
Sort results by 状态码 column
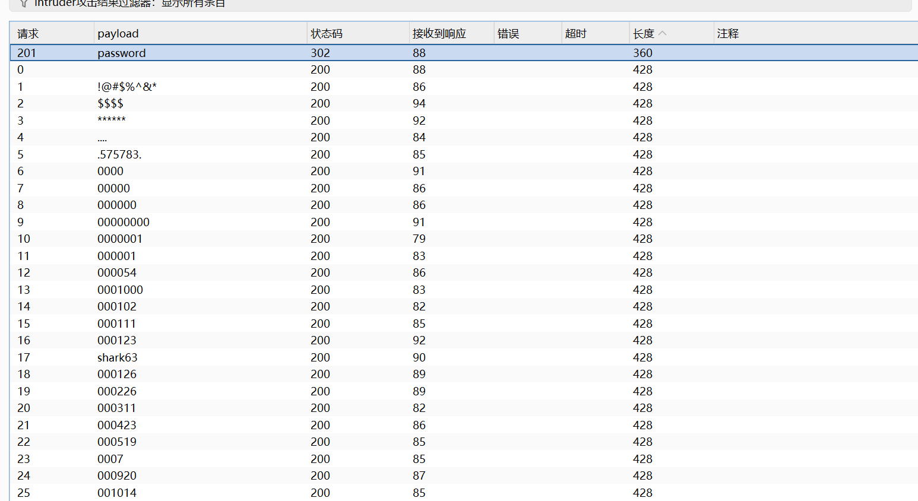click(x=327, y=33)
